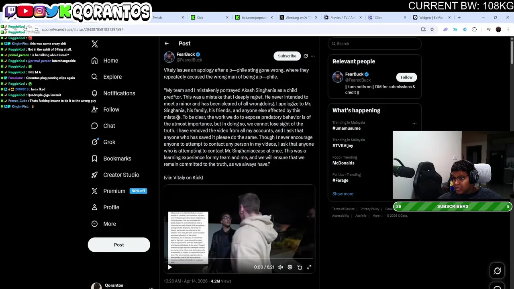514x289 pixels.
Task: Open Notifications in X sidebar
Action: click(x=113, y=93)
